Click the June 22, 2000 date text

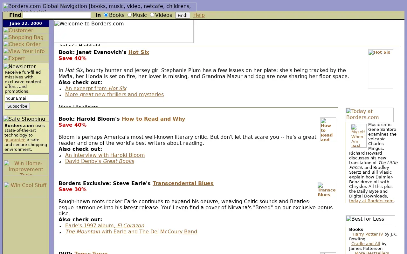(26, 23)
